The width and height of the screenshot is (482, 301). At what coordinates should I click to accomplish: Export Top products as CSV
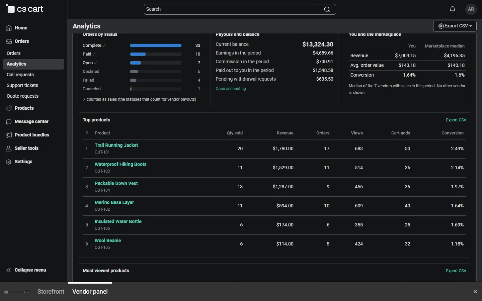[x=456, y=120]
